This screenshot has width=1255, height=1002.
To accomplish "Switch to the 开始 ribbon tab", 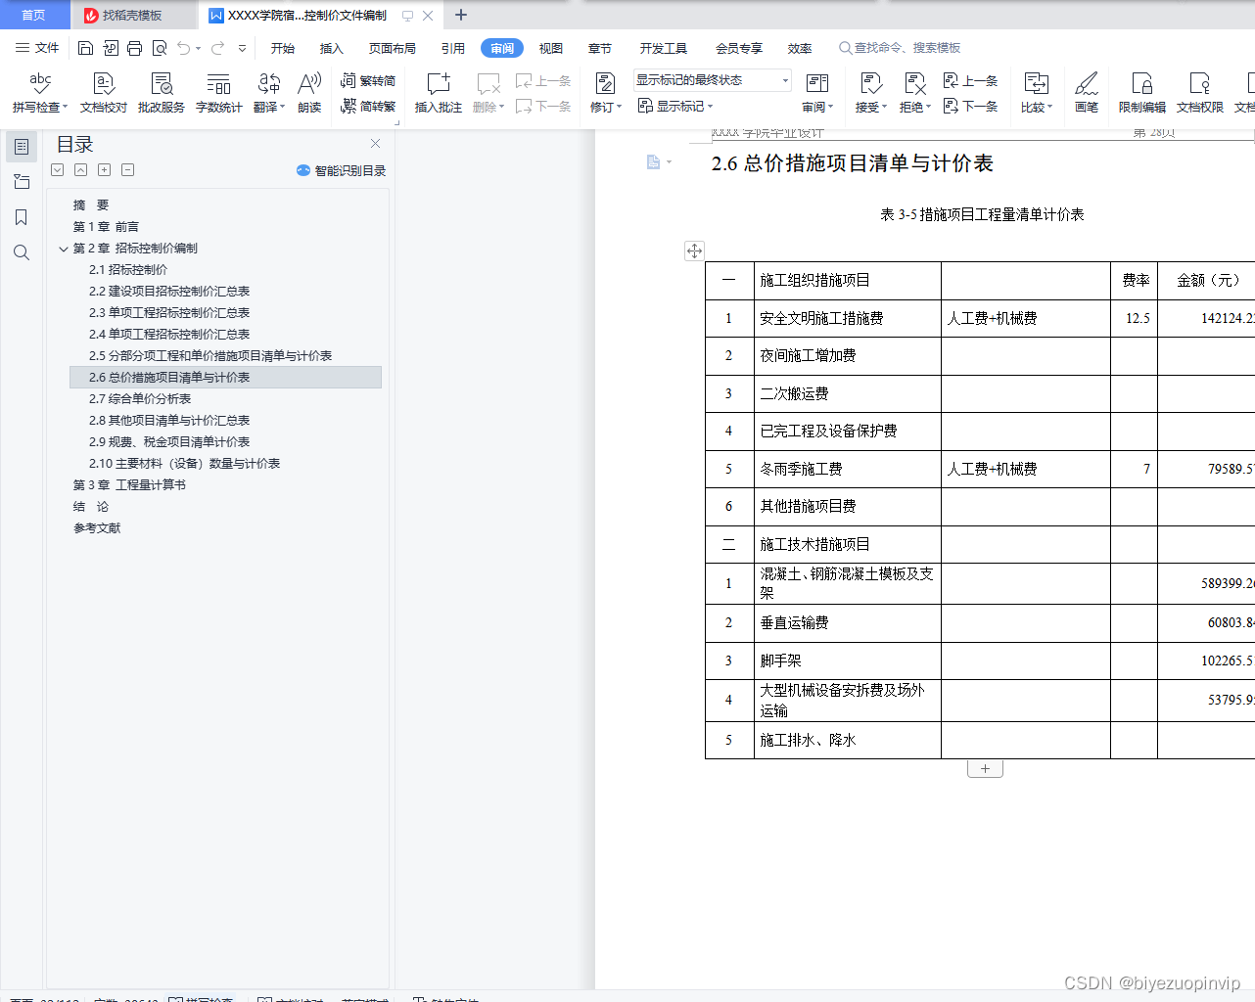I will [283, 48].
